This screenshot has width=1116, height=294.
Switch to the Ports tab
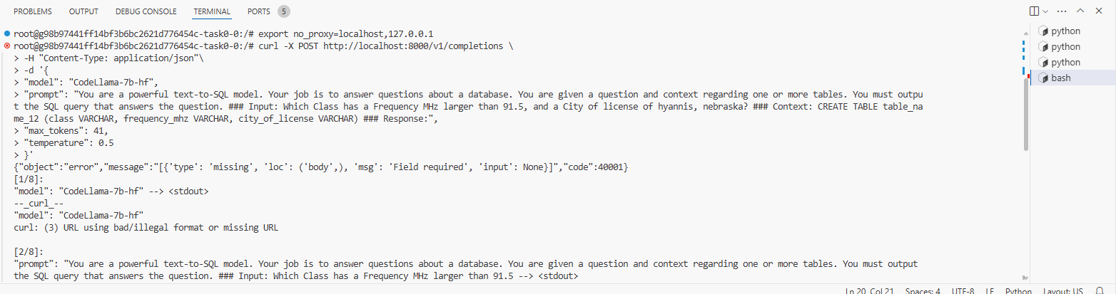258,12
